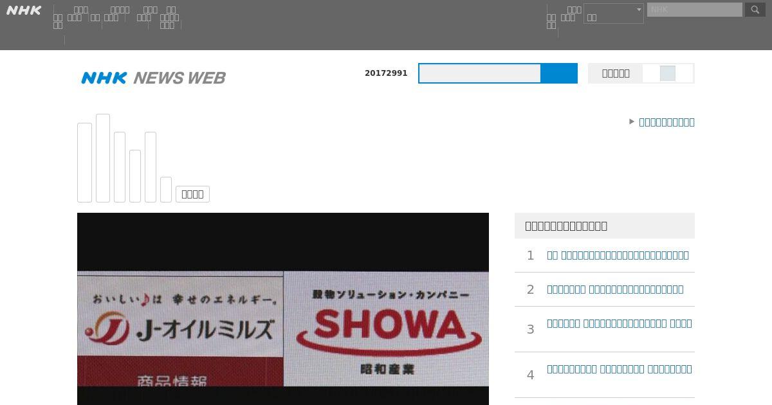Viewport: 772px width, 405px height.
Task: Click the small button after the category tabs
Action: [192, 194]
